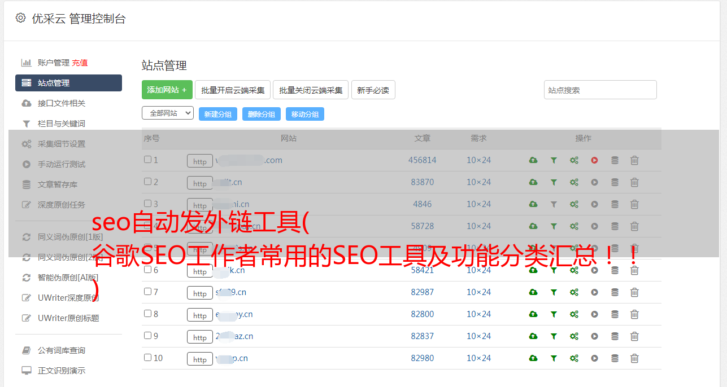The image size is (727, 387).
Task: Click 批量开启云端采集 button
Action: 233,90
